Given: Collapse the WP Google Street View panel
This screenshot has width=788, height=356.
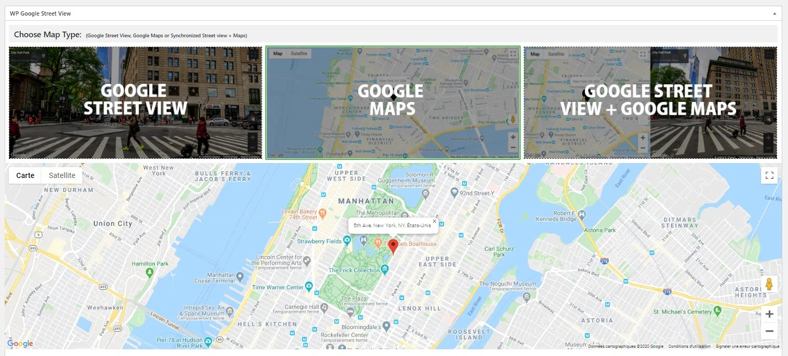Looking at the screenshot, I should (x=776, y=13).
